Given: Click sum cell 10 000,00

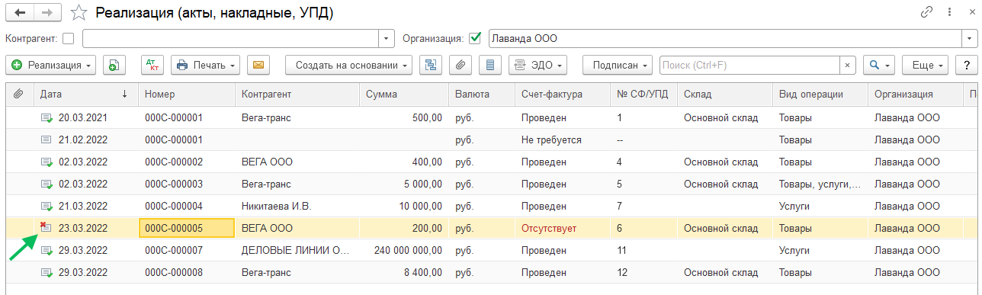Looking at the screenshot, I should coord(403,206).
